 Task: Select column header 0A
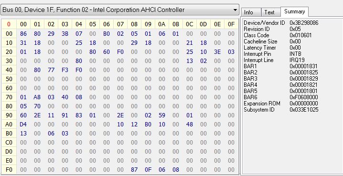coord(162,24)
